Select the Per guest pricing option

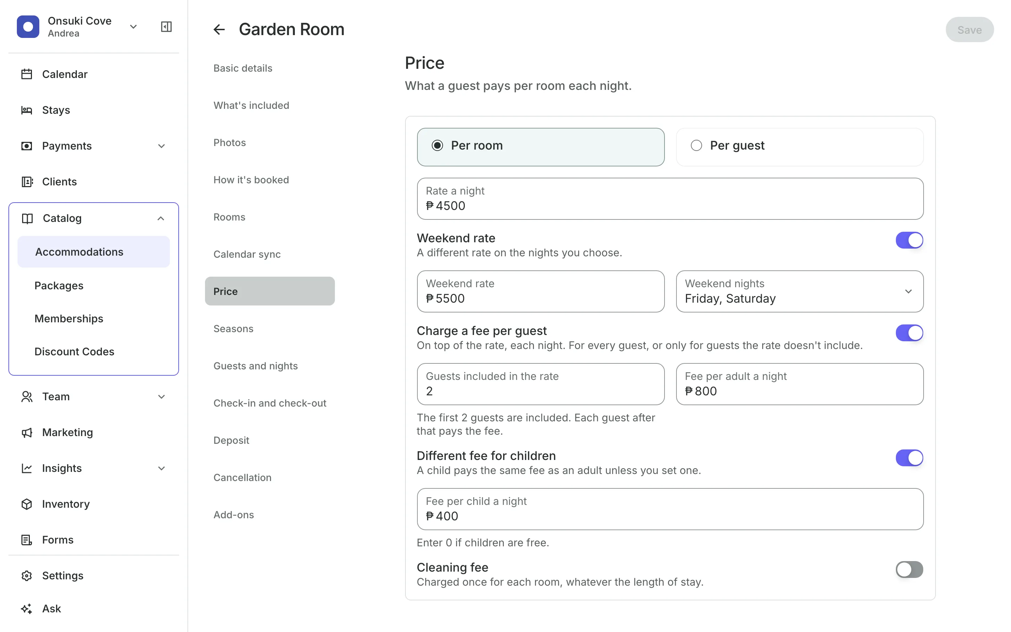[x=800, y=147]
